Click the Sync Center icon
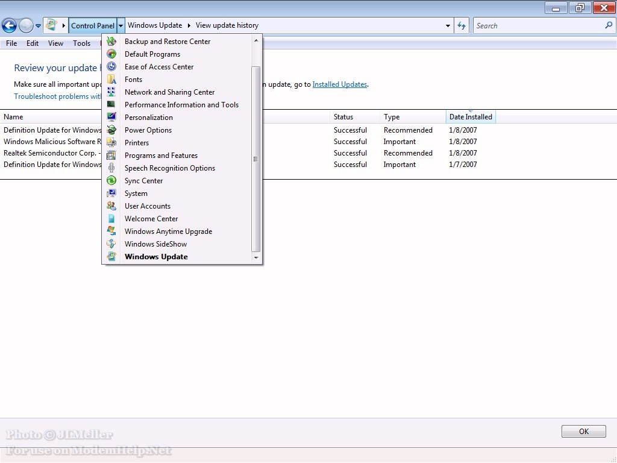Viewport: 617px width, 463px height. click(x=111, y=181)
